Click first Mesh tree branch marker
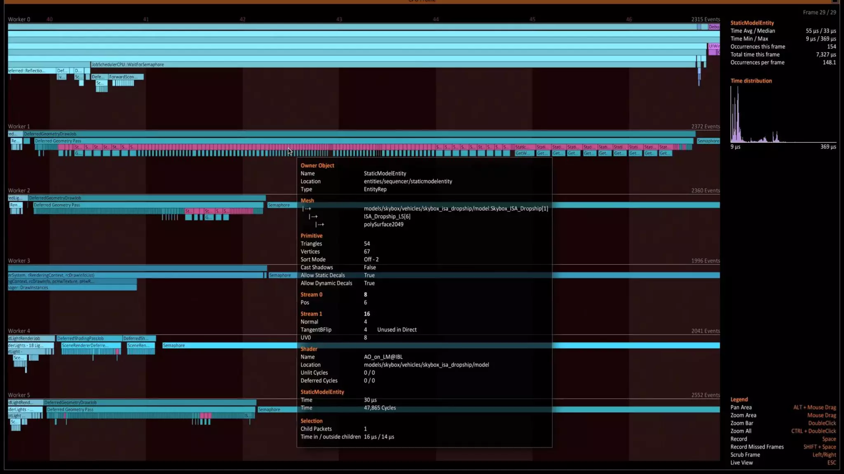 point(307,209)
